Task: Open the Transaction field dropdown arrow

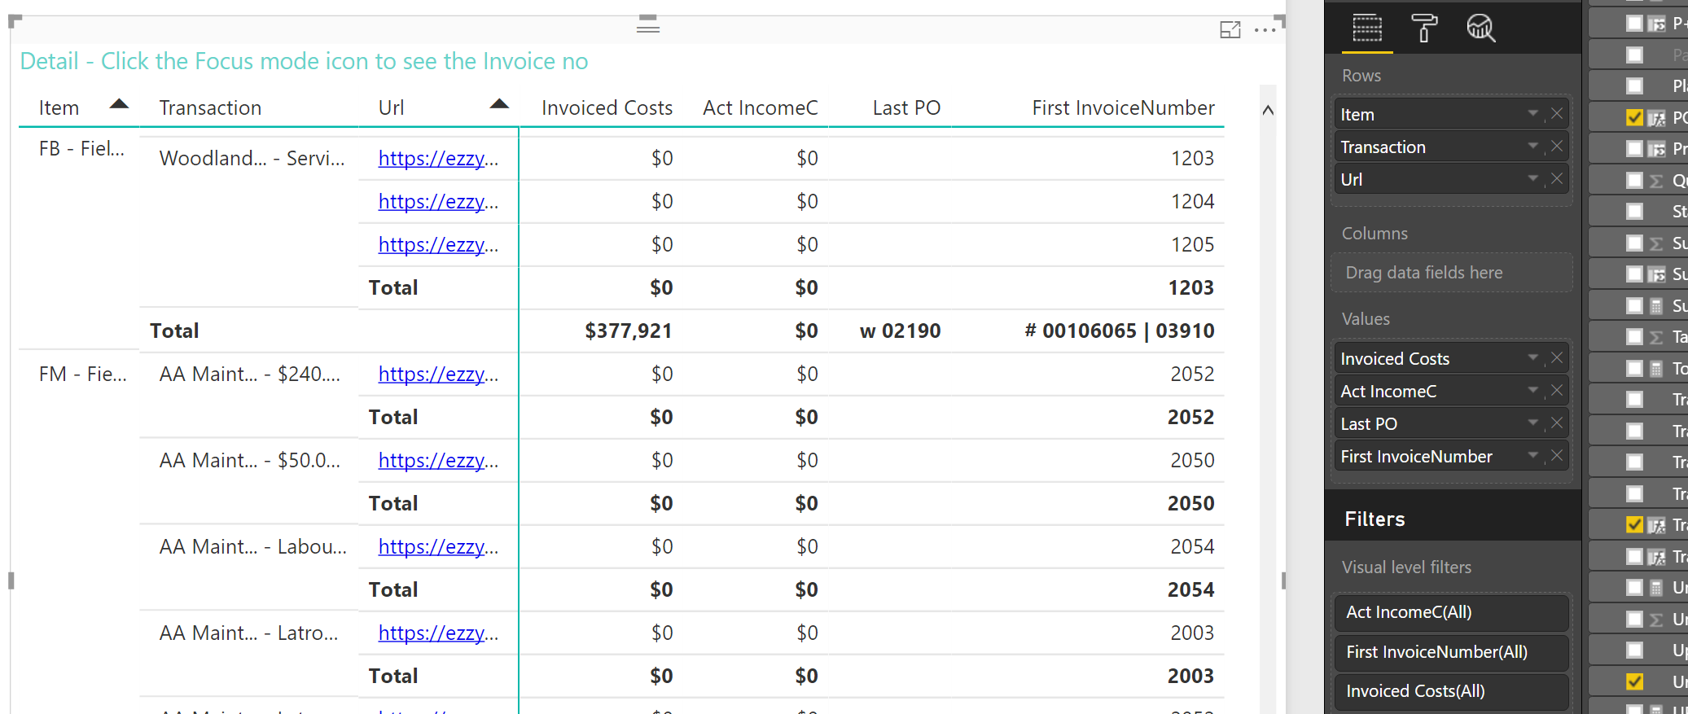Action: (1533, 146)
